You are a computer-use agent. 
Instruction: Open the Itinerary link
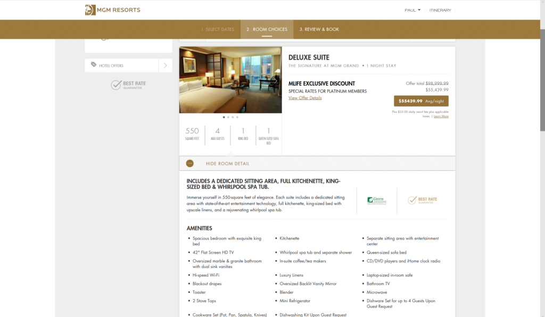point(440,10)
